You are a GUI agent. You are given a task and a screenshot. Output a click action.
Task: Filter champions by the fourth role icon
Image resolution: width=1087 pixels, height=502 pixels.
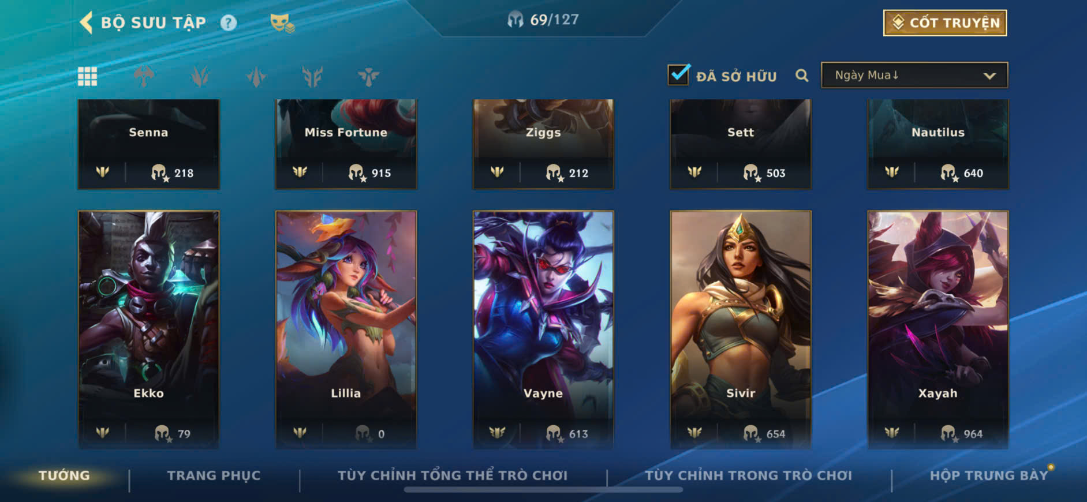(312, 76)
